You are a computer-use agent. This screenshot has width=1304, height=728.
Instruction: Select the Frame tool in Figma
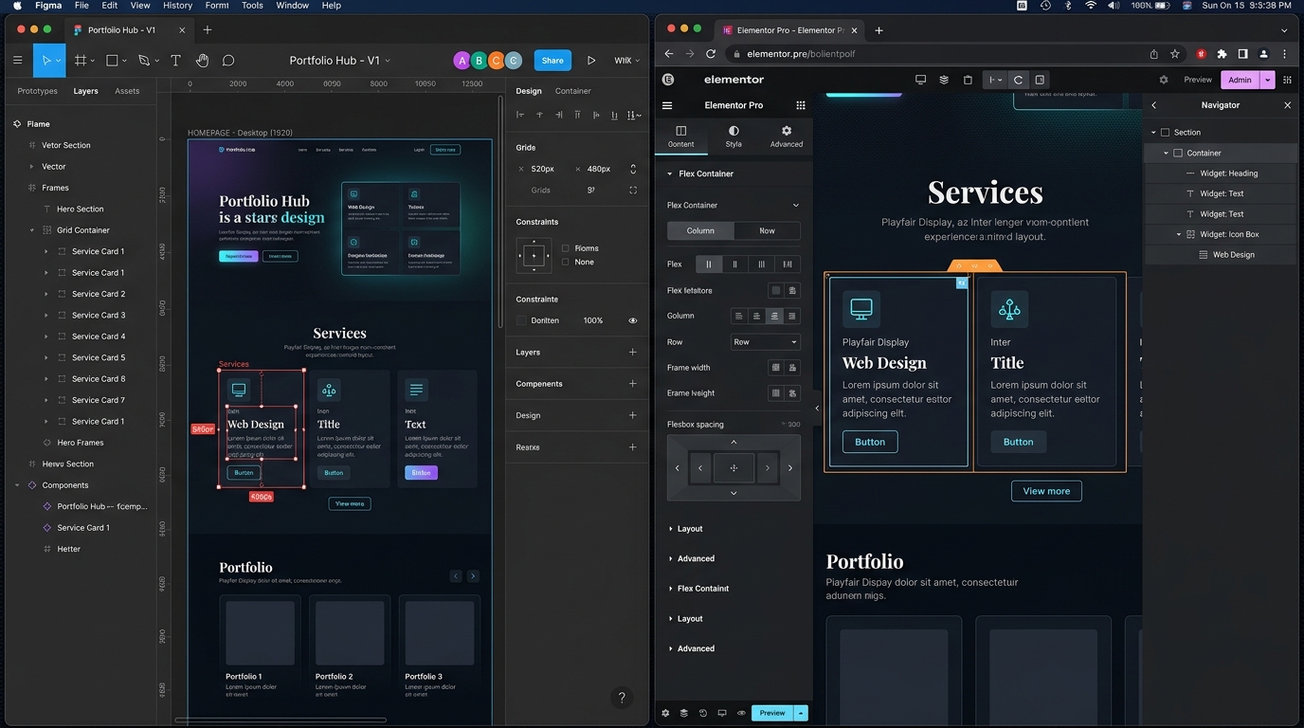coord(81,60)
